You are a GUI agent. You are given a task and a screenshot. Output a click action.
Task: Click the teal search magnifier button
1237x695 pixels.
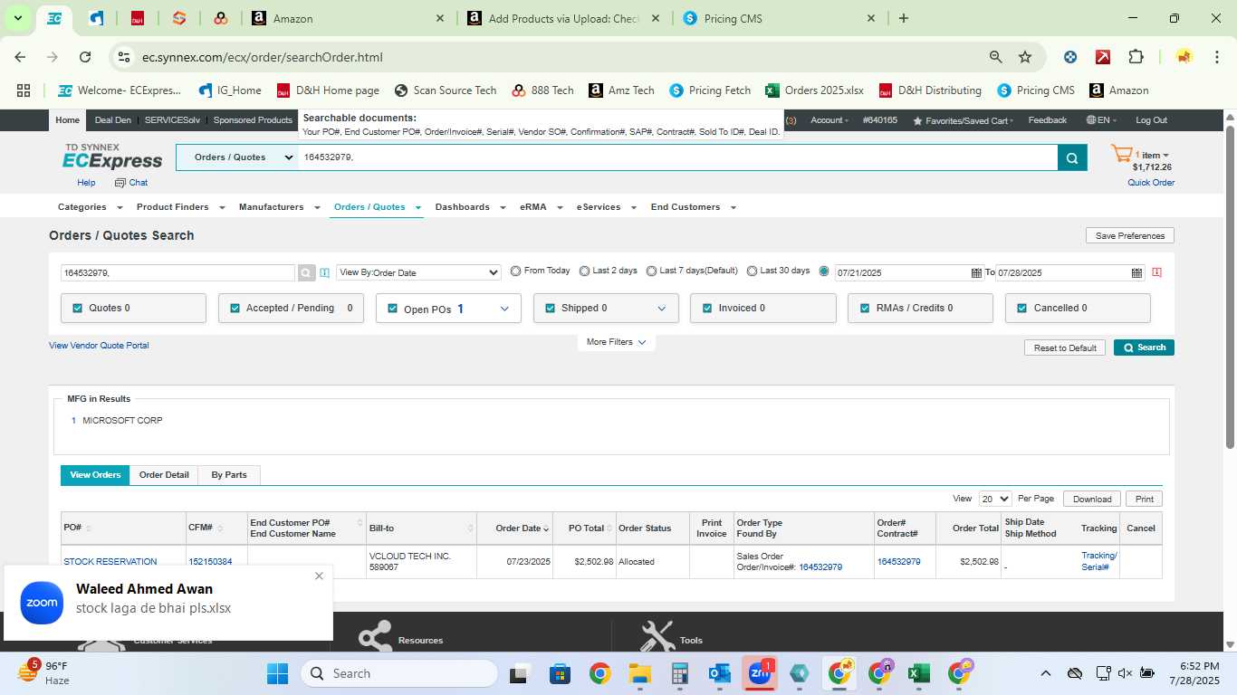1070,157
